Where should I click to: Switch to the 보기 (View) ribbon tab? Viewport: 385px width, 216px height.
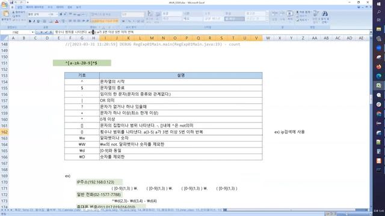78,7
